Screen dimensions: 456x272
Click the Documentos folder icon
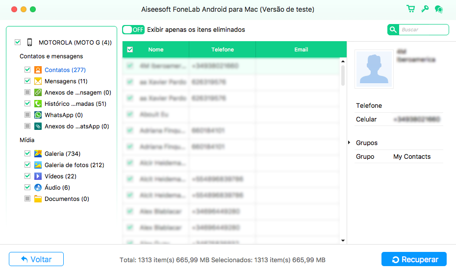[x=38, y=199]
